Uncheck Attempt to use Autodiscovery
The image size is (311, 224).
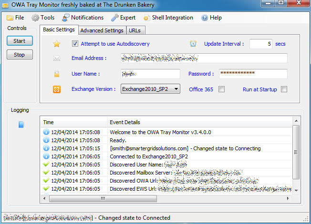(75, 44)
